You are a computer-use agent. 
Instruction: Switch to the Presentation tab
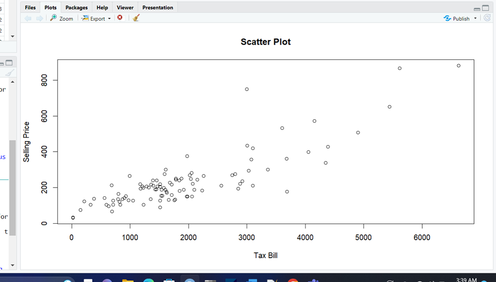[158, 8]
